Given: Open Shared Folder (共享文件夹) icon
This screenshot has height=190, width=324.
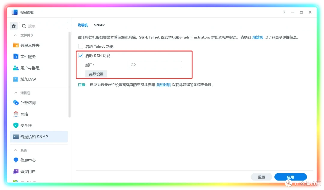Looking at the screenshot, I should pos(16,45).
